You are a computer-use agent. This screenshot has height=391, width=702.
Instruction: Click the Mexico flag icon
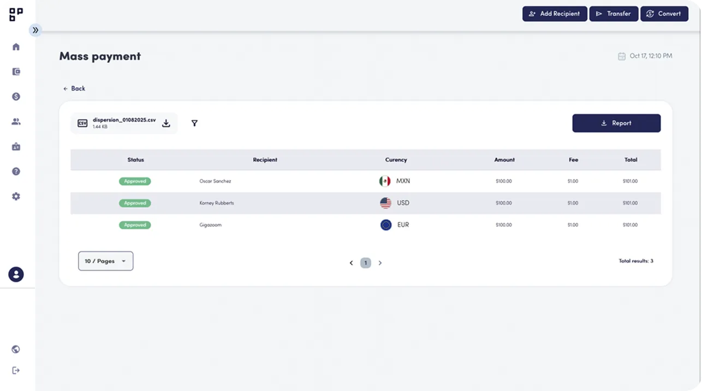click(x=385, y=181)
